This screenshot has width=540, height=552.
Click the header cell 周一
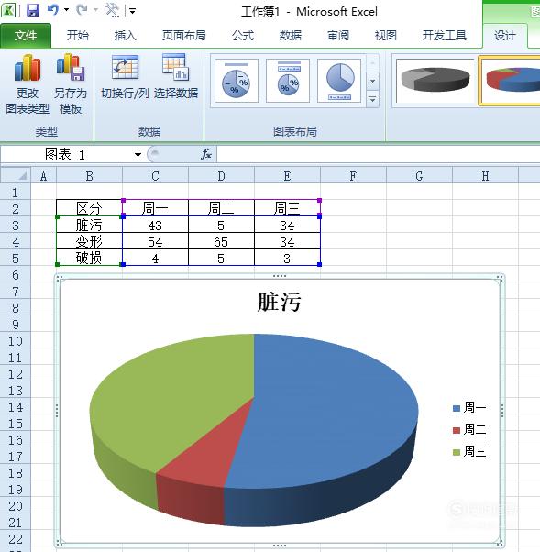pos(155,208)
